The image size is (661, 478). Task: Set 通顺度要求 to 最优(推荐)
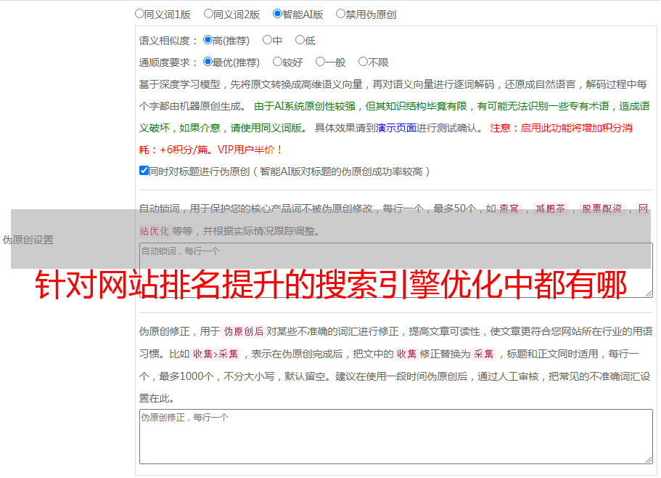[x=208, y=62]
